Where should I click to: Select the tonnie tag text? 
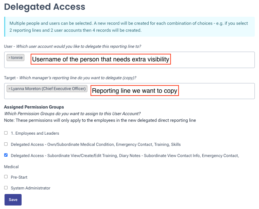tap(17, 58)
